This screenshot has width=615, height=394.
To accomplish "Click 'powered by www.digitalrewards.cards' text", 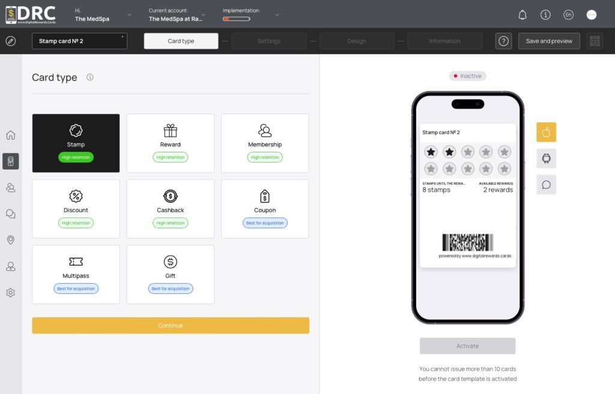I will (475, 255).
